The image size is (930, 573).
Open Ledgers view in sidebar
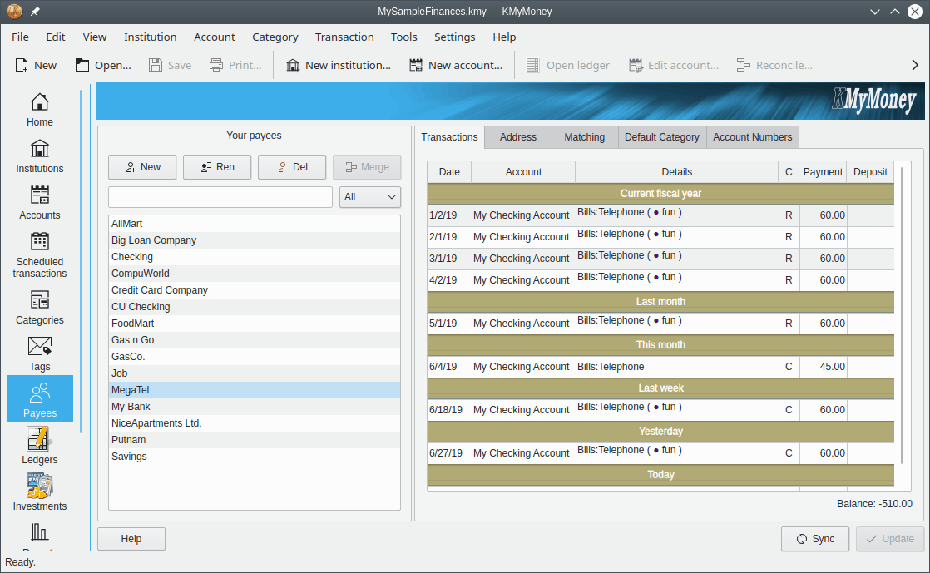40,446
